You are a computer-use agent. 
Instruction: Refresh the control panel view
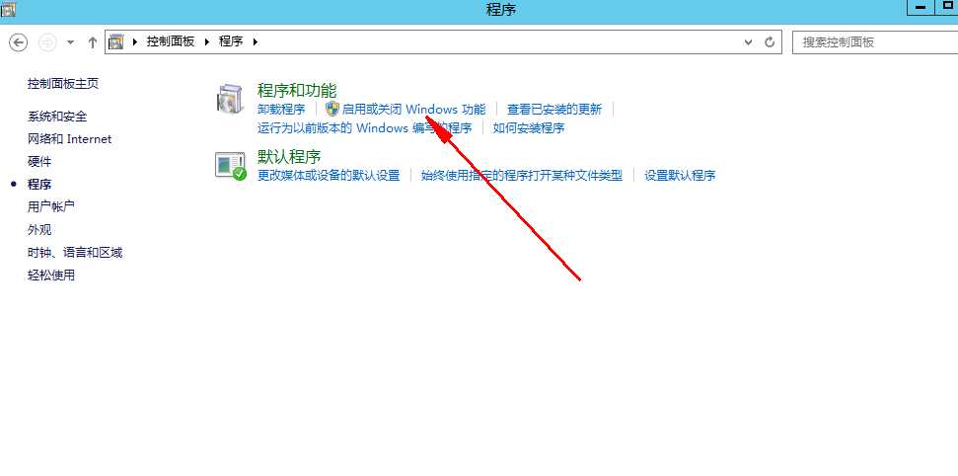[770, 41]
